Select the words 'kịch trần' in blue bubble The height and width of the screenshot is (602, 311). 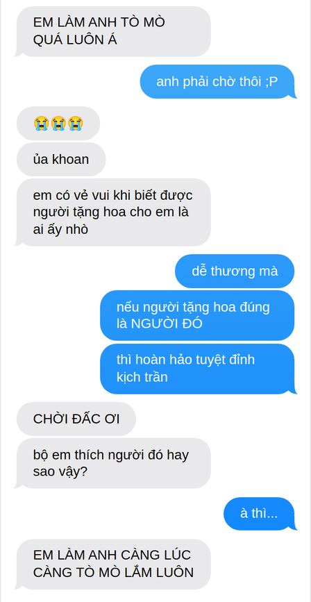pos(142,377)
